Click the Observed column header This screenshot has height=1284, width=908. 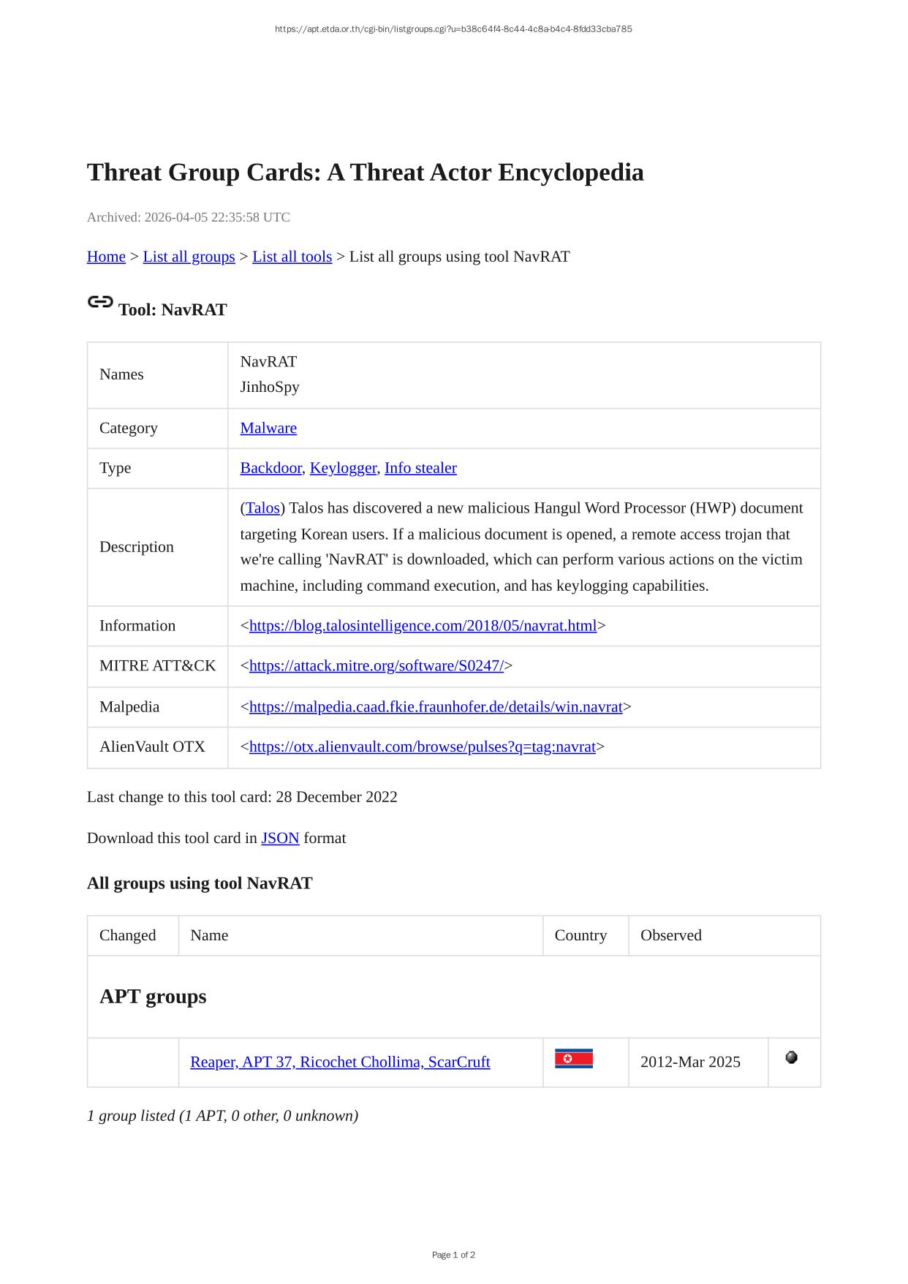670,936
